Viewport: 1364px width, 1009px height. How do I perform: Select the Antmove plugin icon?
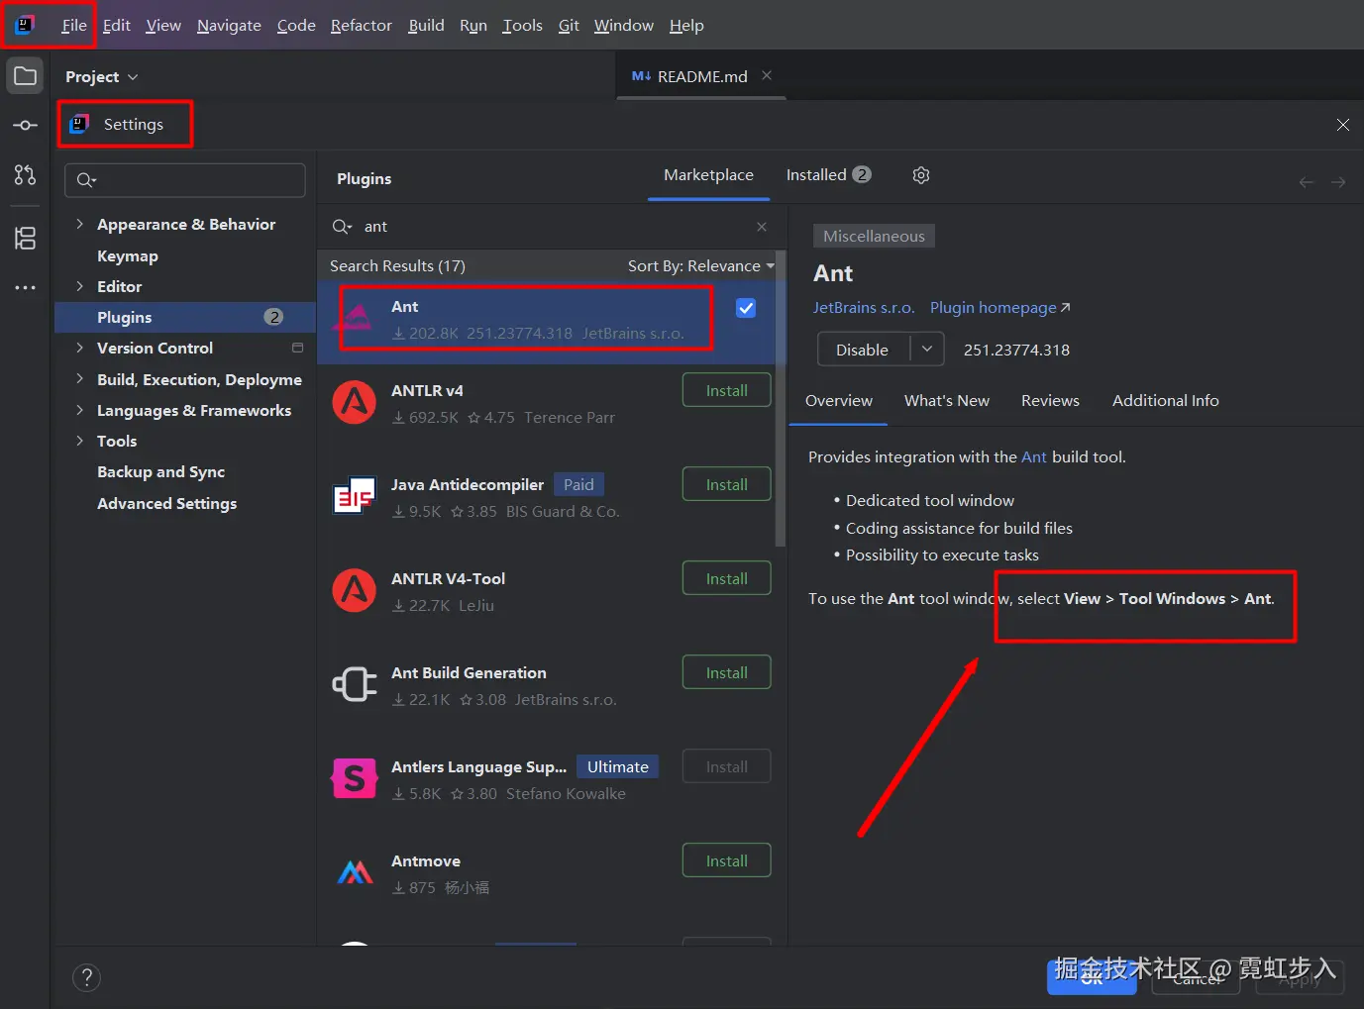354,872
